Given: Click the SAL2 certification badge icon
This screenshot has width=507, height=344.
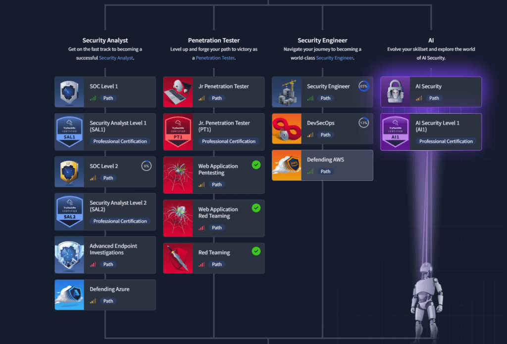Looking at the screenshot, I should pos(69,212).
